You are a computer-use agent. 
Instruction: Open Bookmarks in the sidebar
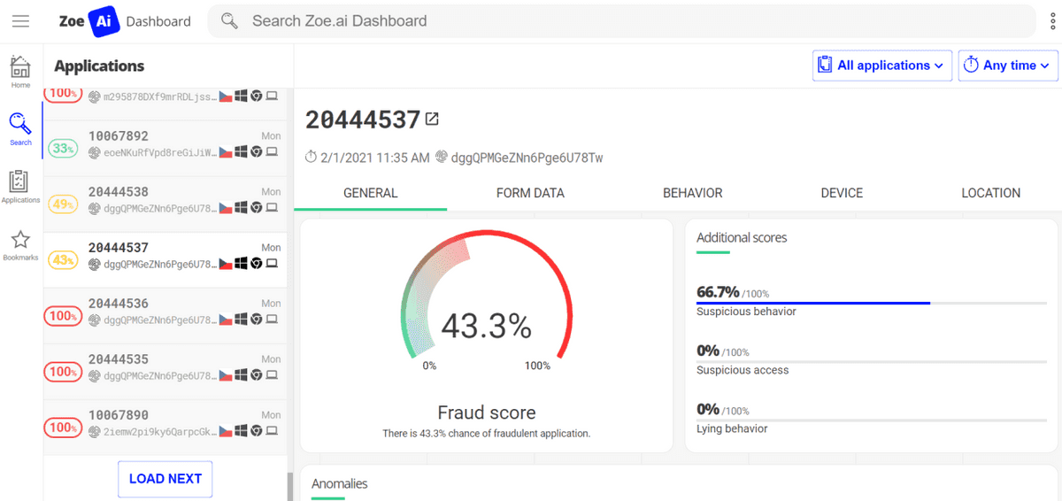coord(20,244)
